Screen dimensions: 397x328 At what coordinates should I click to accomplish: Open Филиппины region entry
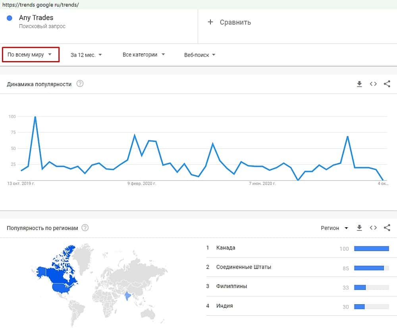tap(231, 286)
